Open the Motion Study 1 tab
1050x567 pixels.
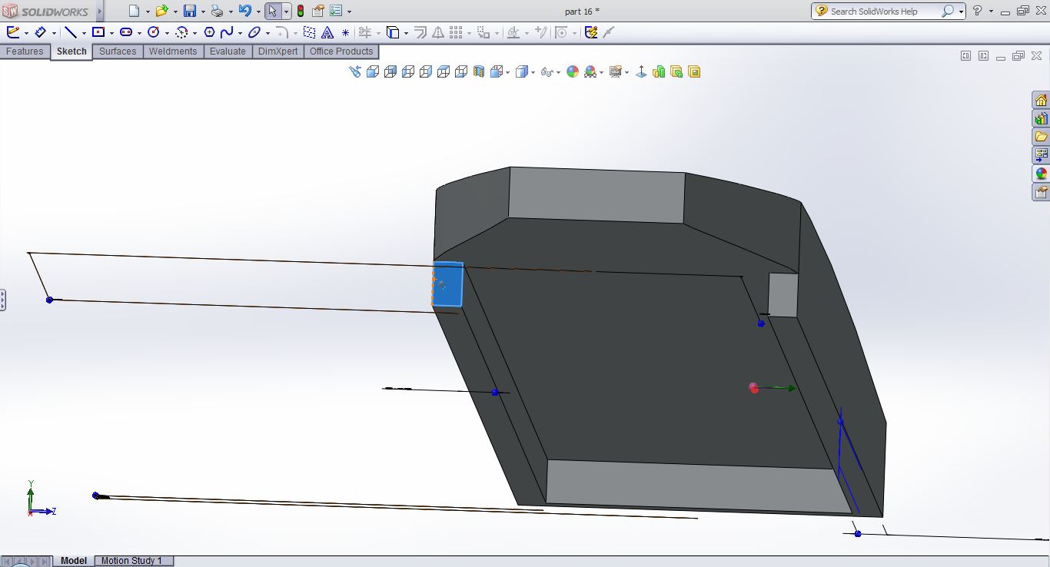131,561
